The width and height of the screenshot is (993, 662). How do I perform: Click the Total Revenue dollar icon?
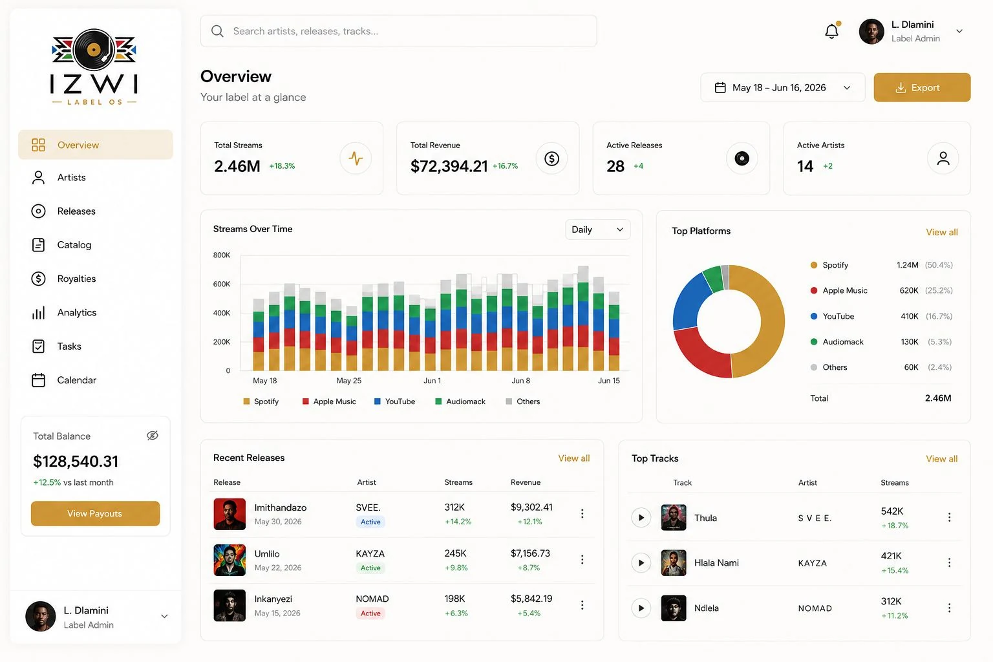(551, 158)
